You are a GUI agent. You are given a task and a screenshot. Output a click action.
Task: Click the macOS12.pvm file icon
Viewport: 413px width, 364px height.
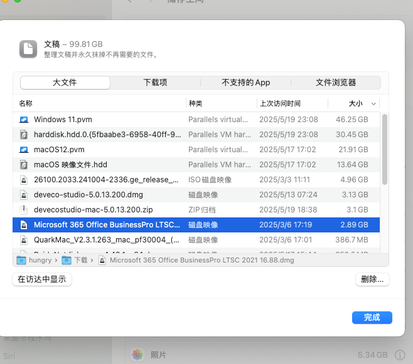pyautogui.click(x=24, y=150)
